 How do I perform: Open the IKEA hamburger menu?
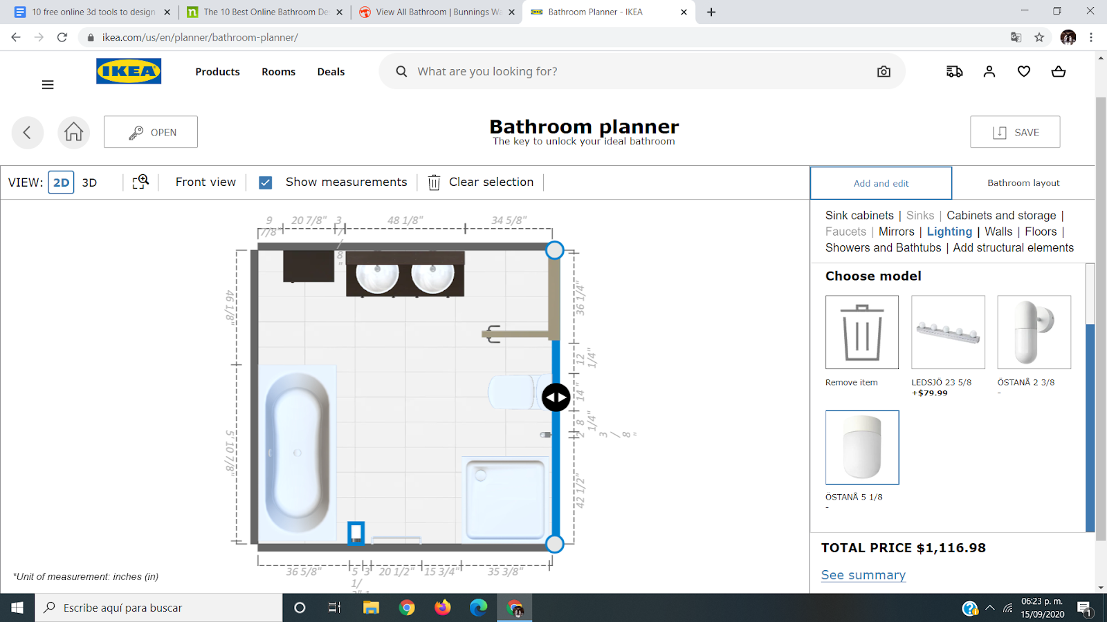point(48,85)
